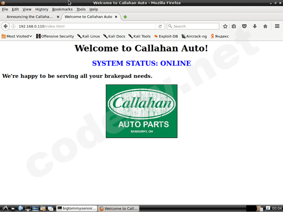Expand the Most Visited bookmarks dropdown

pyautogui.click(x=17, y=36)
